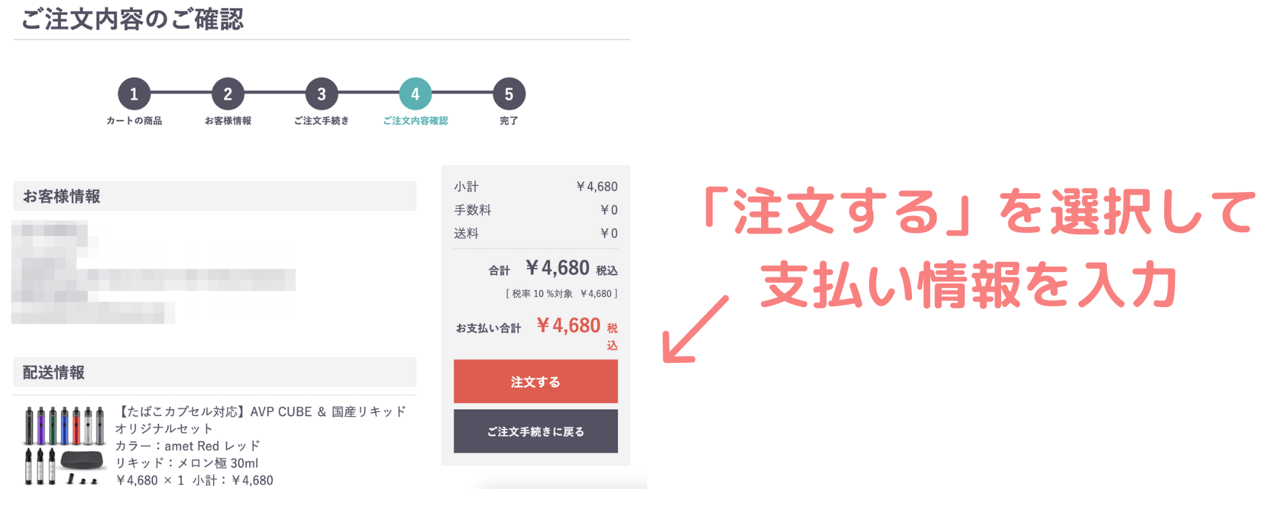Select step 3 circle ご注文手続き
The image size is (1268, 507).
(x=322, y=94)
